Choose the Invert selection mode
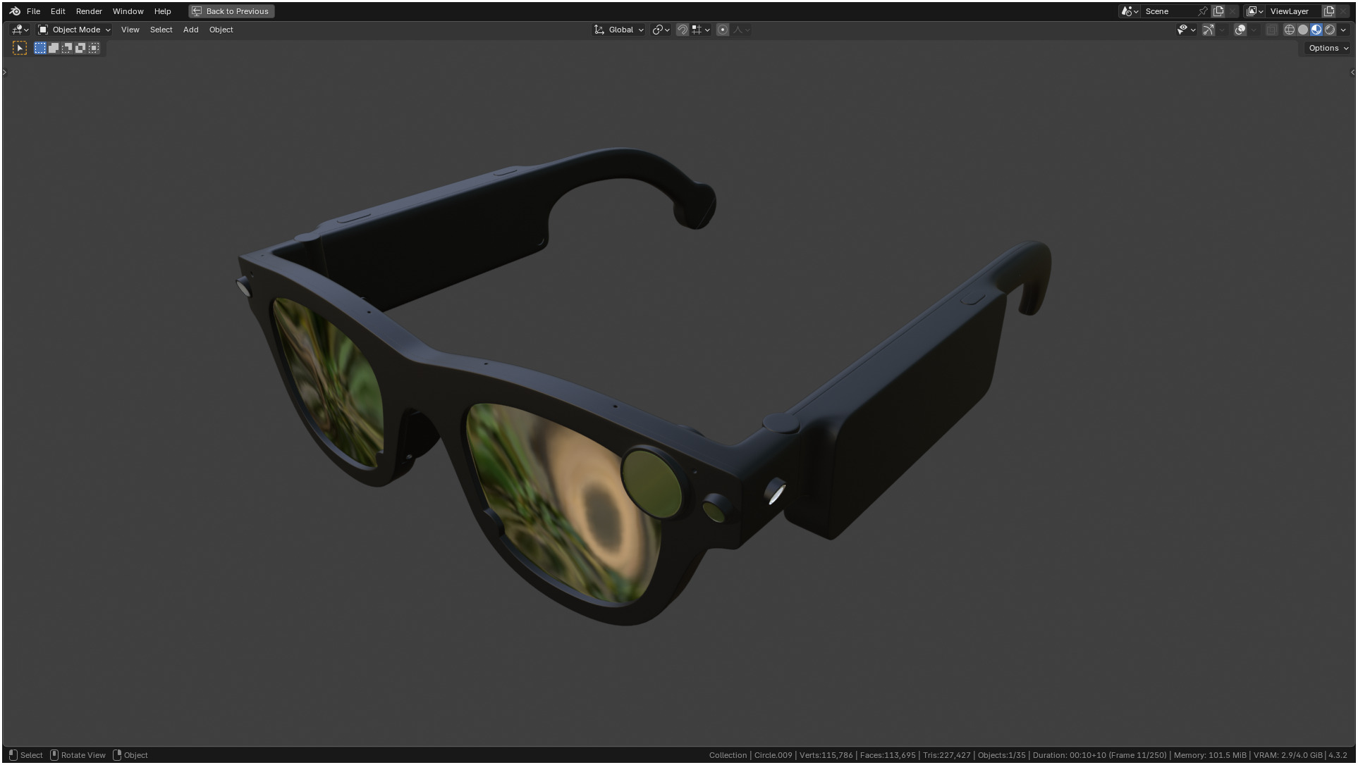 (x=80, y=48)
